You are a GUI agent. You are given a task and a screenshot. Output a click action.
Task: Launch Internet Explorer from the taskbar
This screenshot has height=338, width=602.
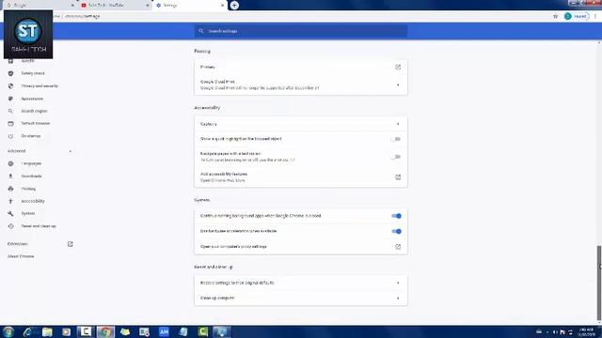[27, 331]
